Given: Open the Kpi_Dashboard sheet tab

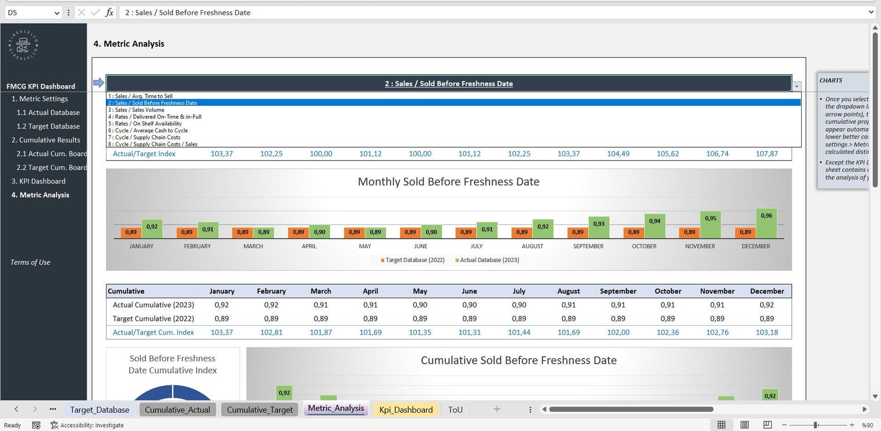Looking at the screenshot, I should pos(406,409).
